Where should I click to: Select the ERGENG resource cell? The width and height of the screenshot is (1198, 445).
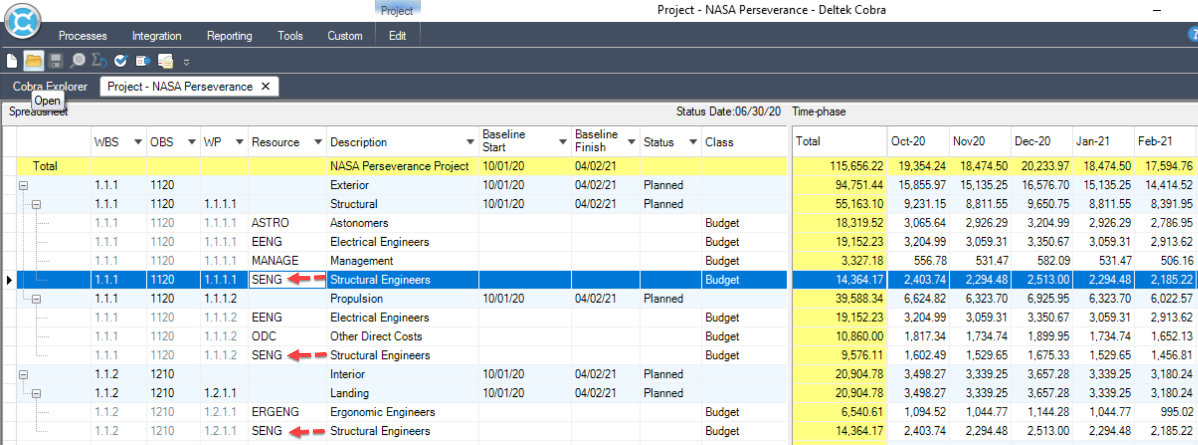[x=287, y=412]
